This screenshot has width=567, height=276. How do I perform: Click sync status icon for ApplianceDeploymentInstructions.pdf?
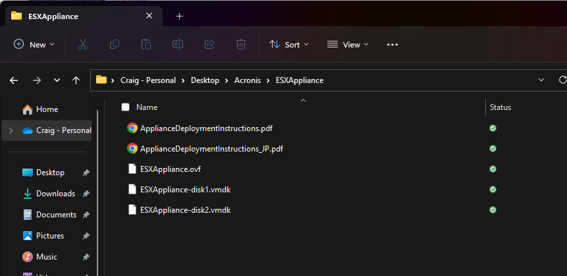coord(493,128)
